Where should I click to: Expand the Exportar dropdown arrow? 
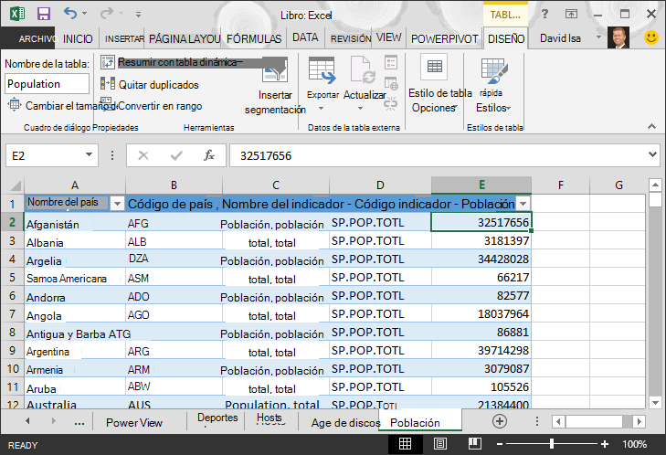(x=321, y=109)
